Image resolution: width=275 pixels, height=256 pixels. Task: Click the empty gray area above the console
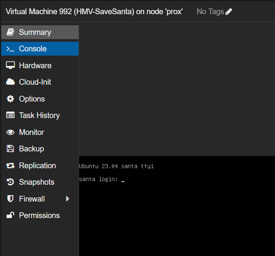click(x=176, y=88)
